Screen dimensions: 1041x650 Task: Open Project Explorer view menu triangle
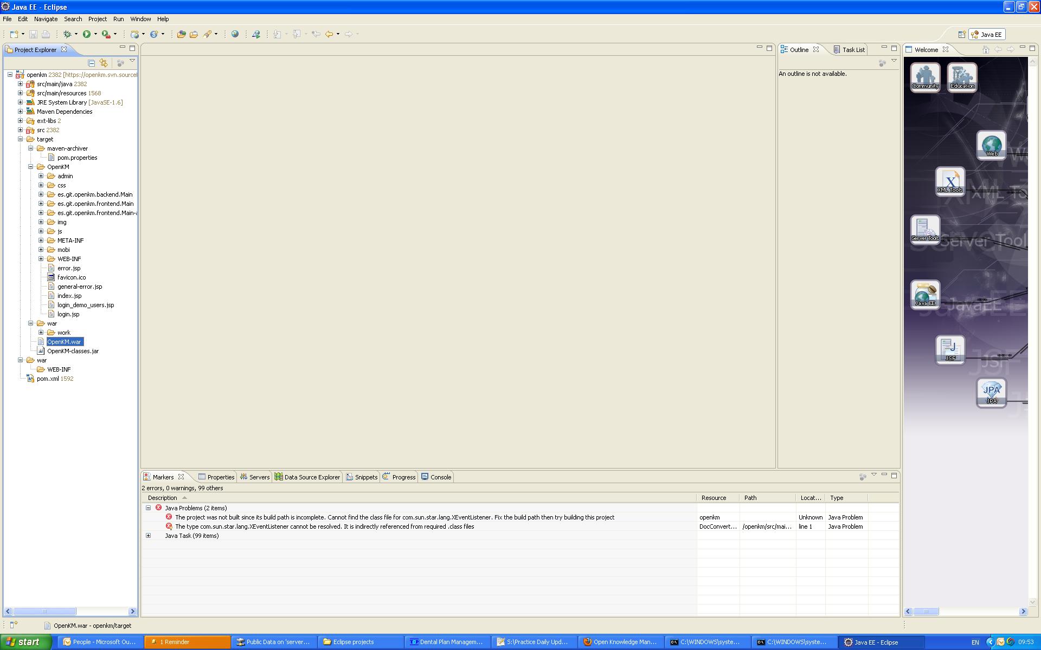click(132, 61)
